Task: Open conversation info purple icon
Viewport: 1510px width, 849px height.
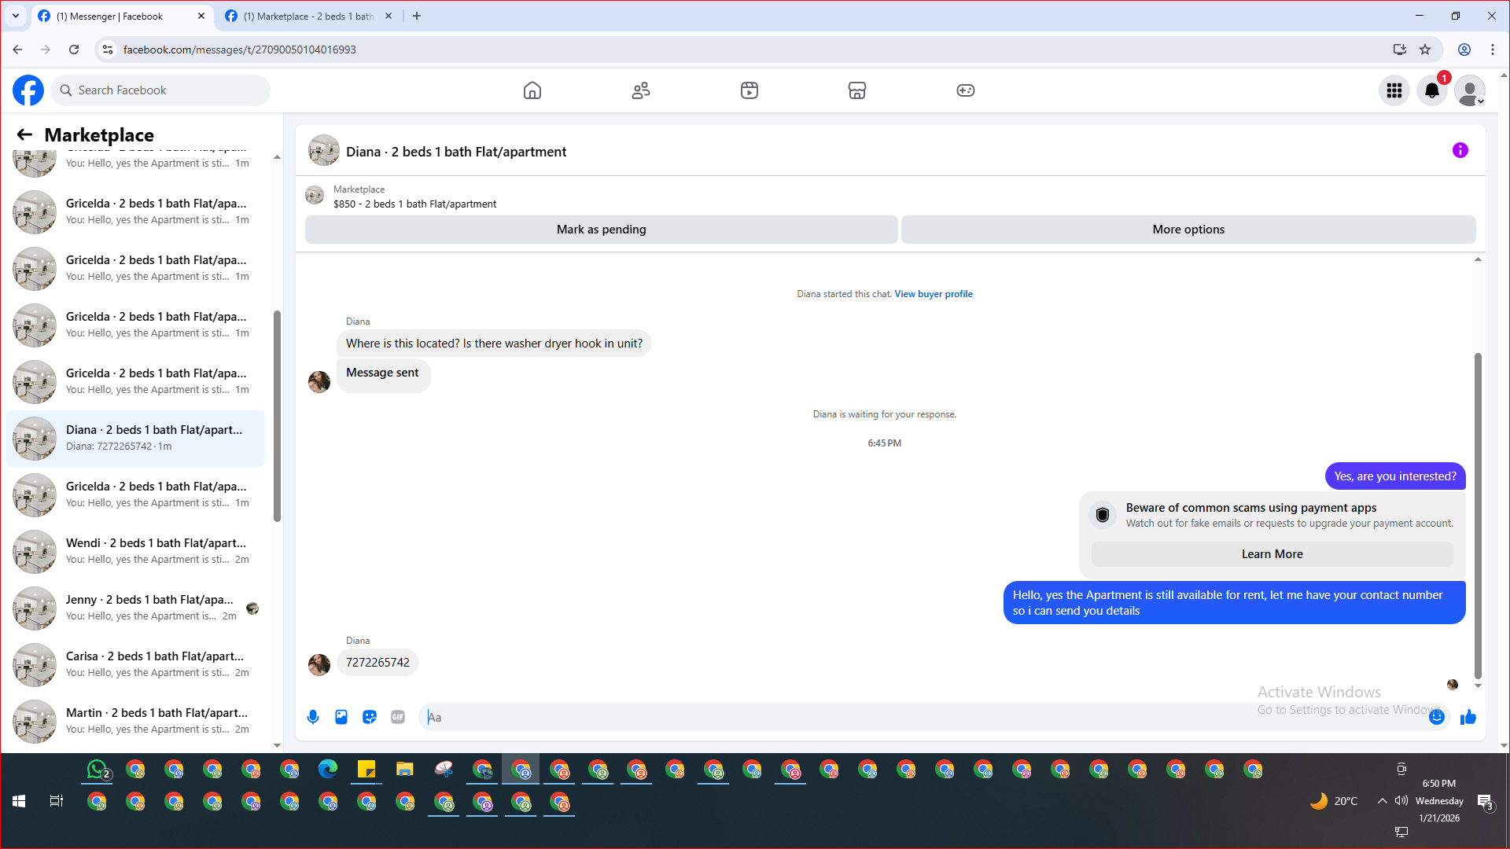Action: pos(1460,150)
